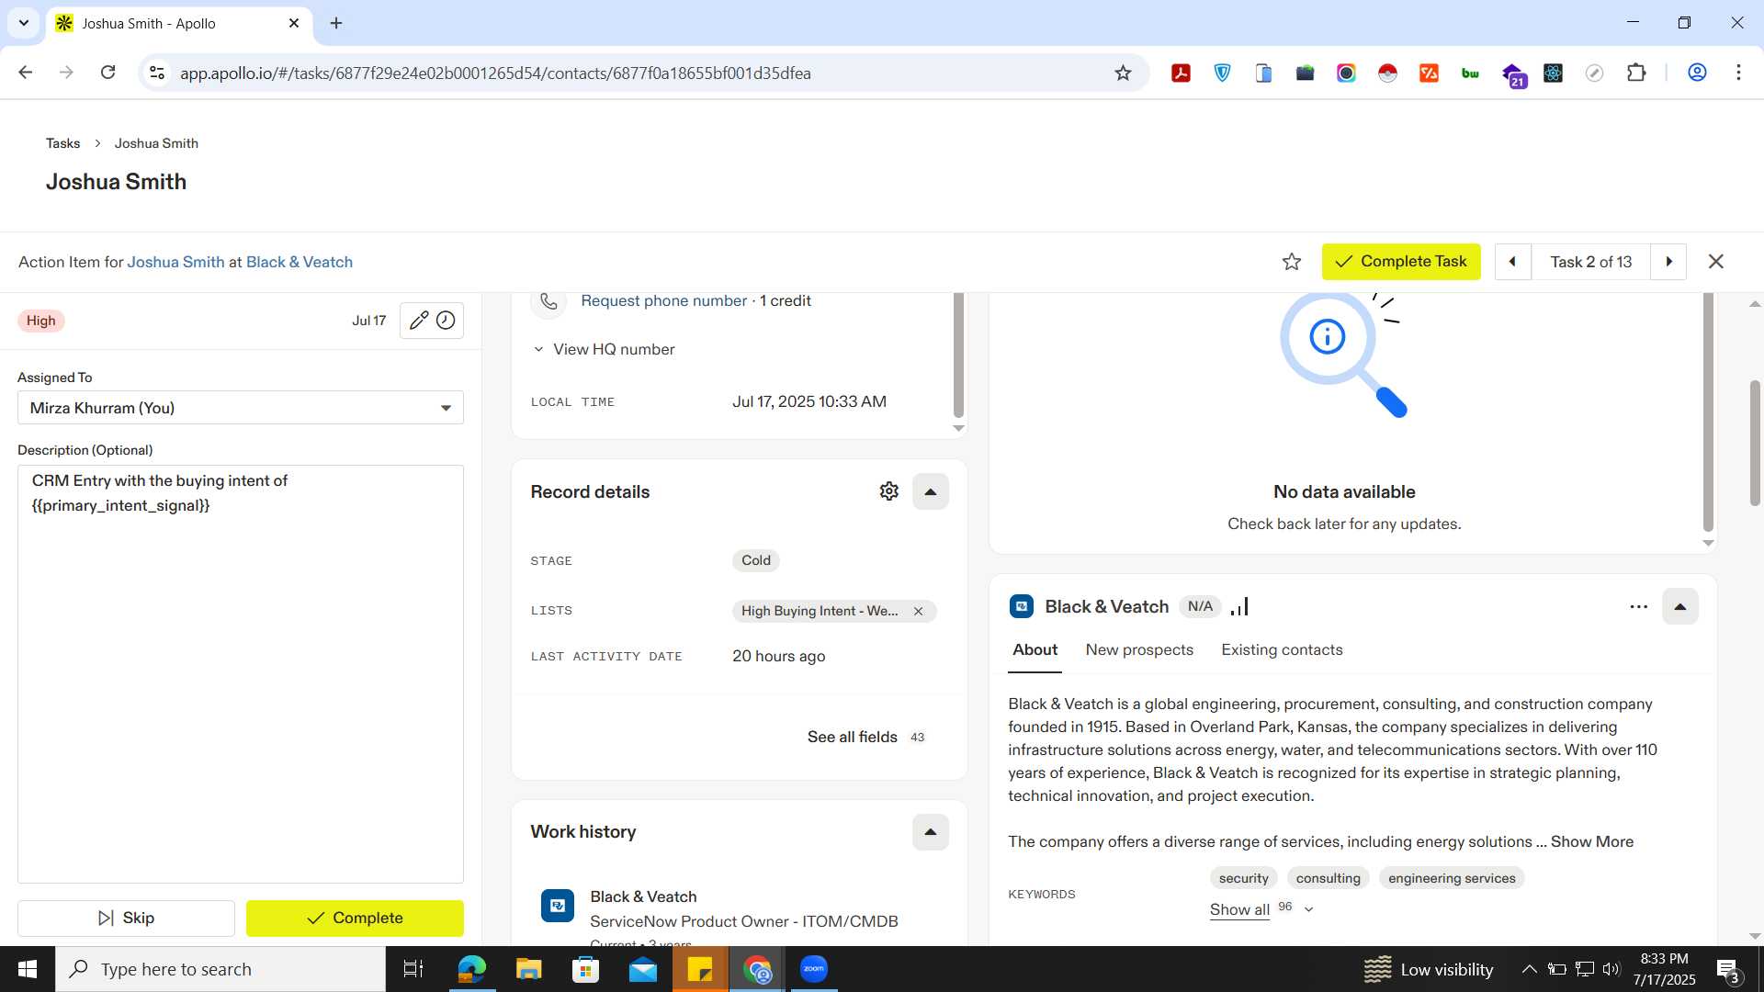Viewport: 1764px width, 992px height.
Task: Click the consulting keyword tag
Action: click(1328, 879)
